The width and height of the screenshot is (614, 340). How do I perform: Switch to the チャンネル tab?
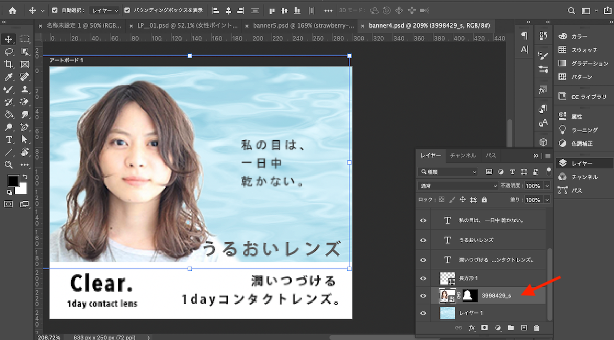point(464,155)
